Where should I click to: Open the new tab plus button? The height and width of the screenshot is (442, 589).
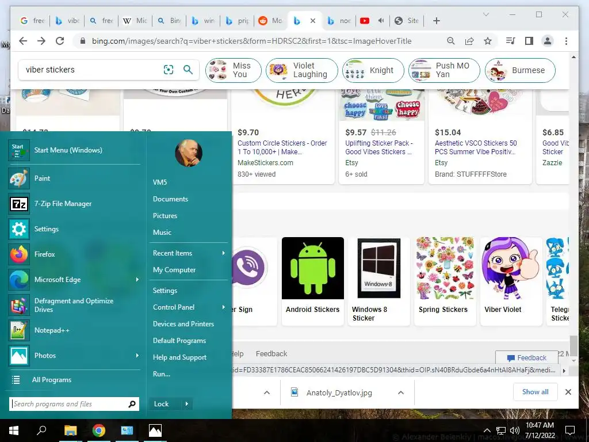click(x=436, y=21)
